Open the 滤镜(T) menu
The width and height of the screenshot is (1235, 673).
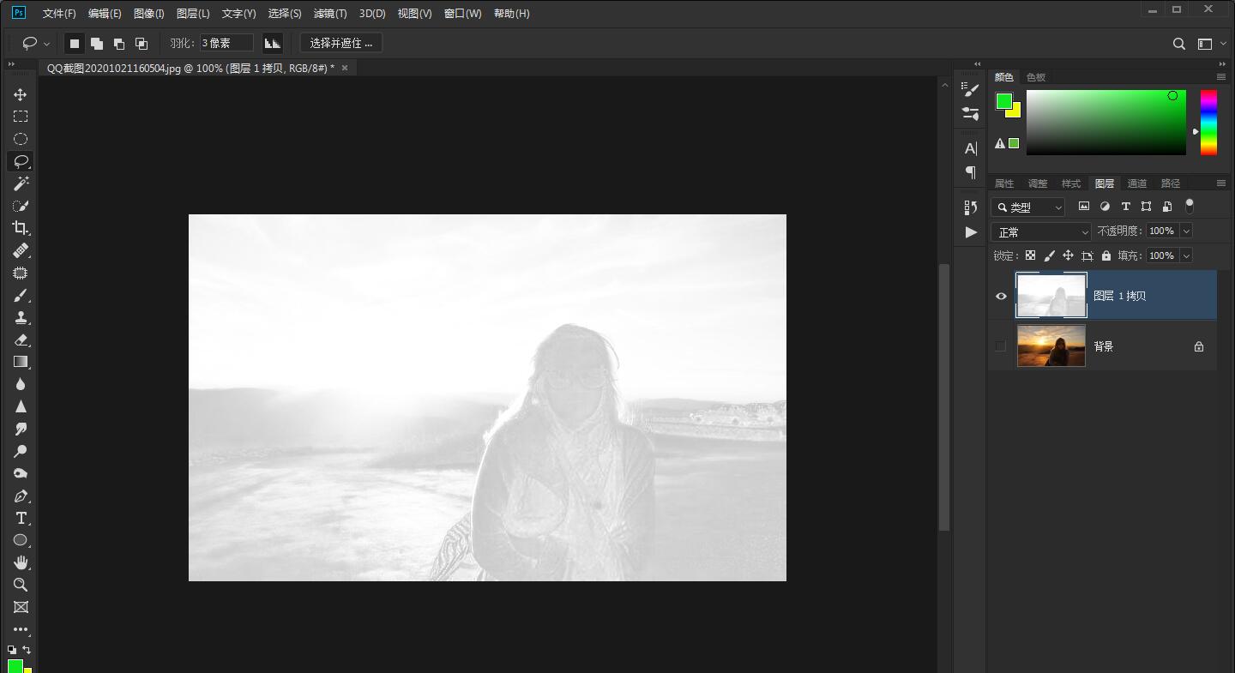330,14
